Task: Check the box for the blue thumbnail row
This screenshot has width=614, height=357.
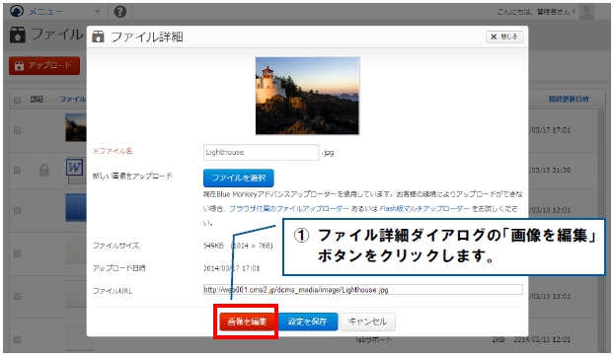Action: 17,210
